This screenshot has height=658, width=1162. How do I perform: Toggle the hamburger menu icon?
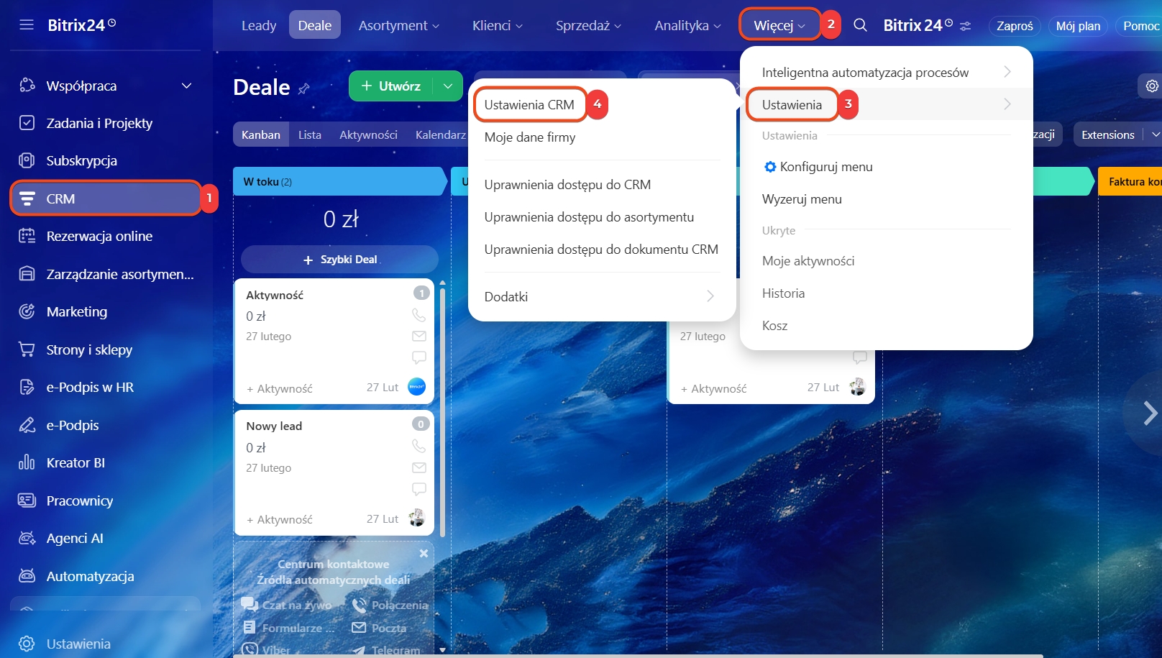tap(27, 25)
